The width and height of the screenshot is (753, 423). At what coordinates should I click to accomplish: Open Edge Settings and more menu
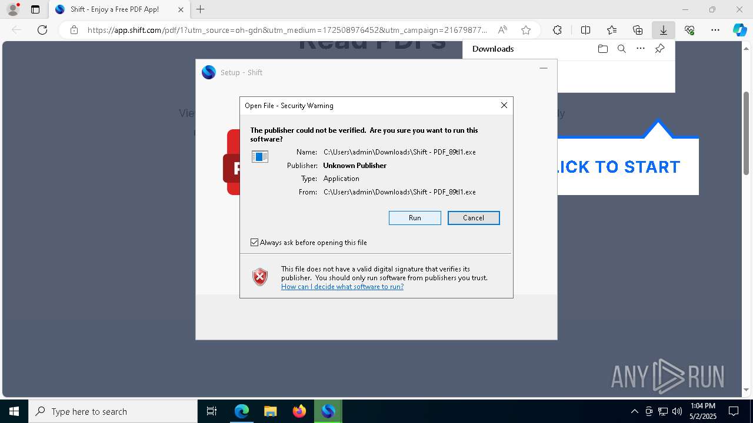click(x=715, y=30)
